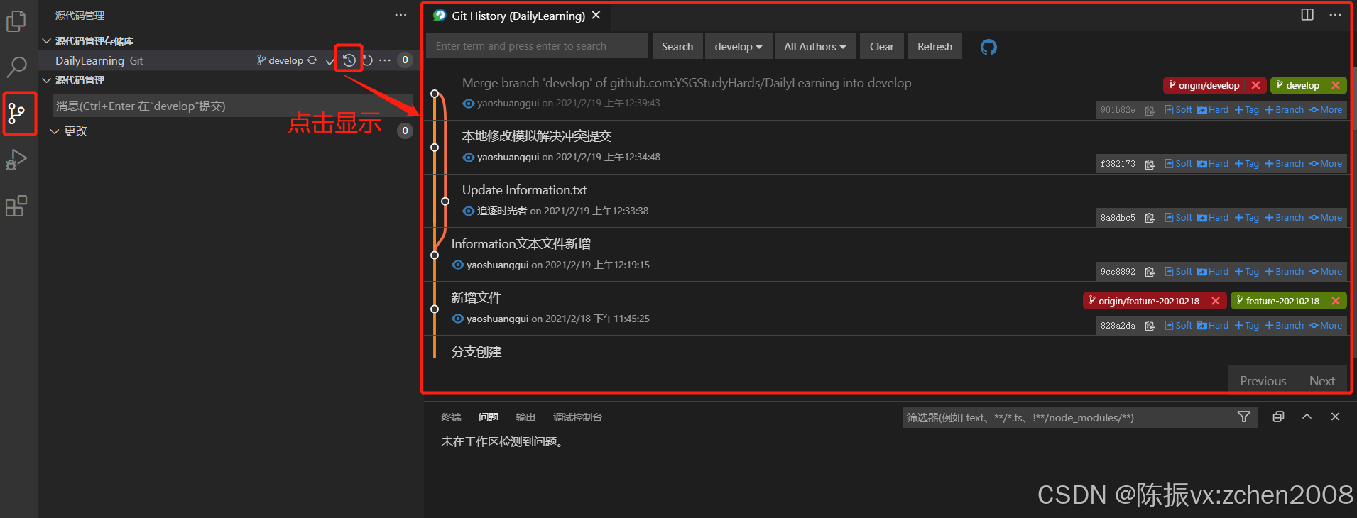Select the DailyLearning Git repository row
This screenshot has width=1357, height=518.
tap(230, 60)
